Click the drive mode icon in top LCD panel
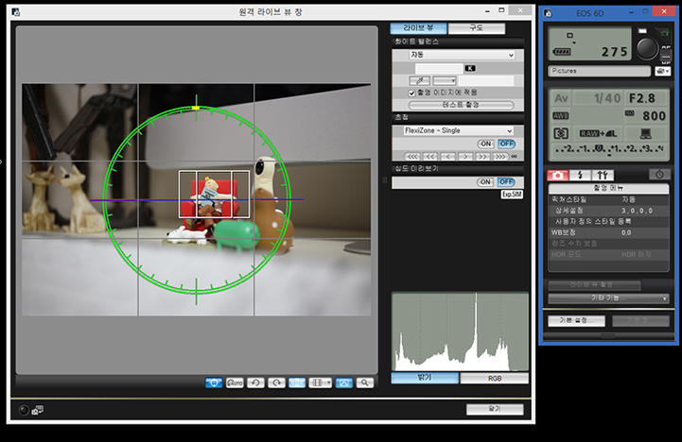The height and width of the screenshot is (442, 682). pos(569,35)
